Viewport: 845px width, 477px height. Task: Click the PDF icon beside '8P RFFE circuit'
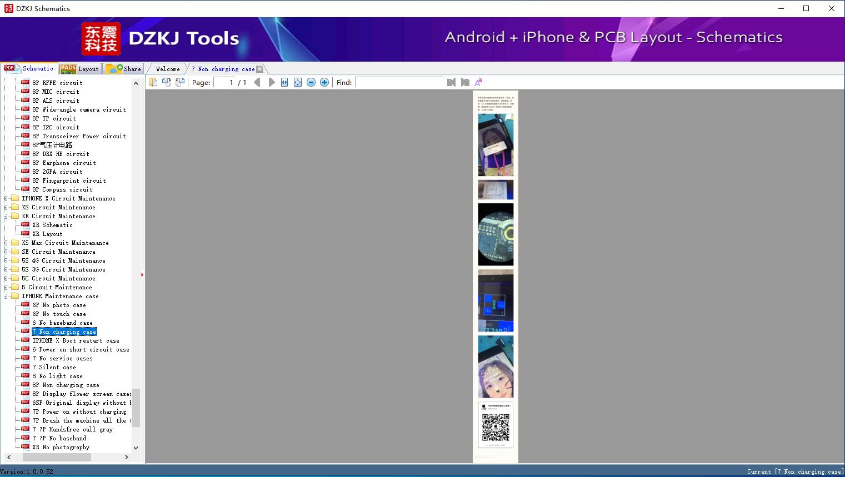(x=25, y=82)
